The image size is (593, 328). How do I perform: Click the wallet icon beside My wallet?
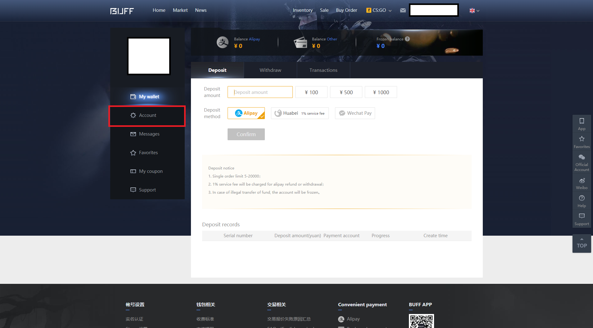133,97
